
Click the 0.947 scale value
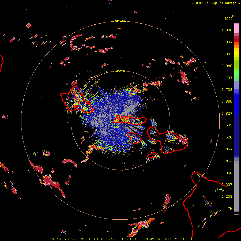227,42
